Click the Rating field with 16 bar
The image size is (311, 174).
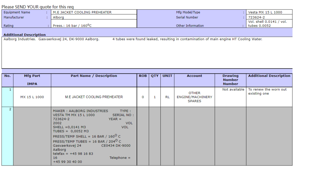(x=94, y=26)
